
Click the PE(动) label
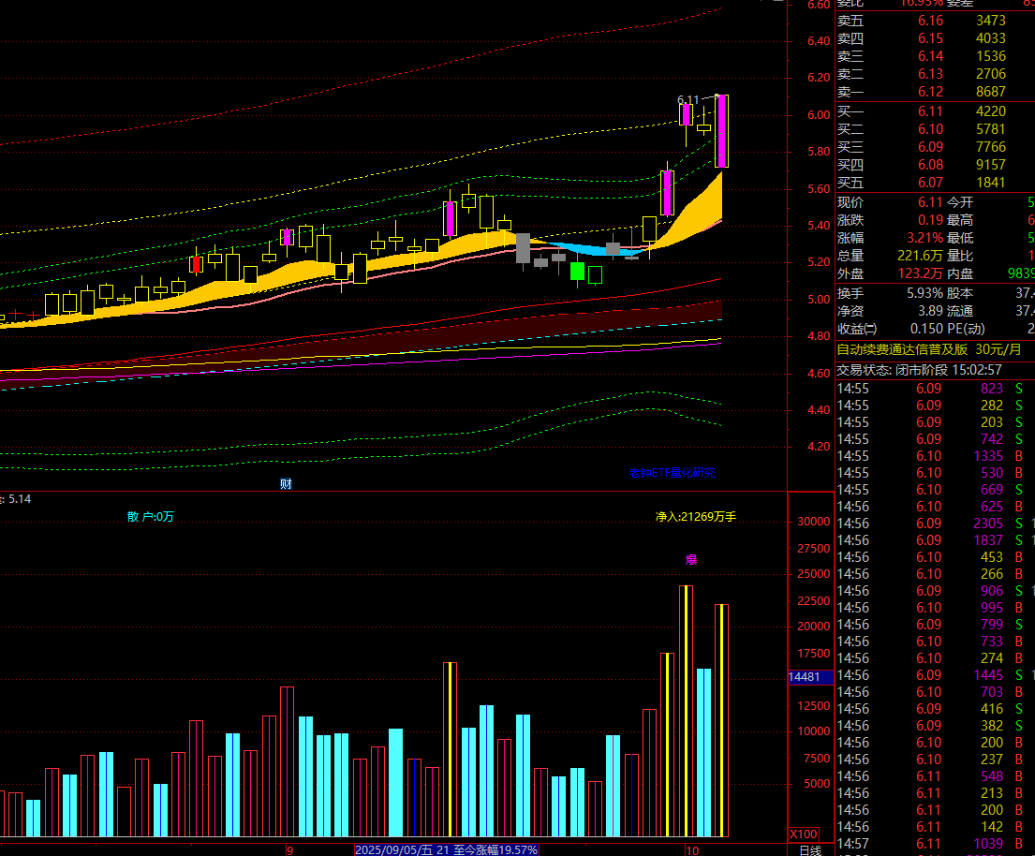pos(966,329)
